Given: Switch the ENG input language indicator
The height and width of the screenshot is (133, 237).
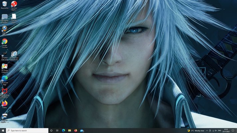Looking at the screenshot, I should (x=220, y=131).
